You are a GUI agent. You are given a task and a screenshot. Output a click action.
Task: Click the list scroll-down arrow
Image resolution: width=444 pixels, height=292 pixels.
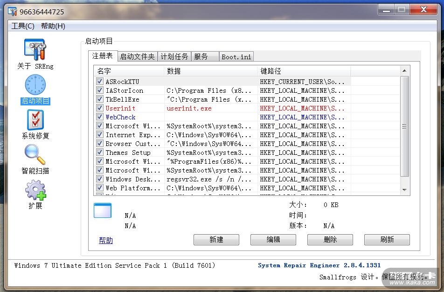pyautogui.click(x=404, y=190)
